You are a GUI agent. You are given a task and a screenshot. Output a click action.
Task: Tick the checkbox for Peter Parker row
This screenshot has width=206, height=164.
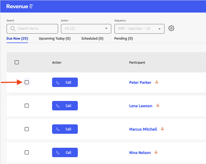pyautogui.click(x=27, y=82)
